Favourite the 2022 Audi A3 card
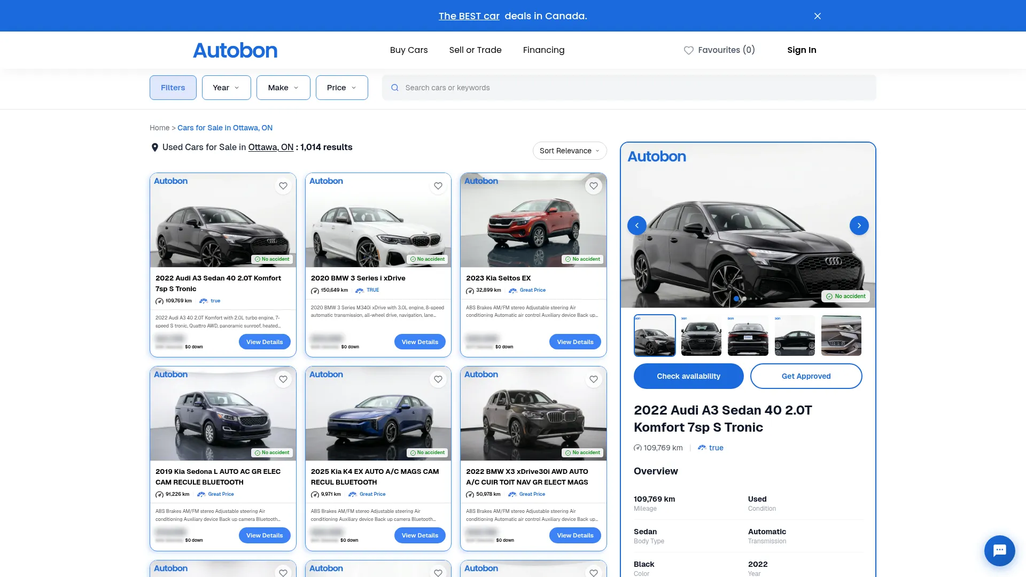Screen dimensions: 1026x577 point(283,186)
